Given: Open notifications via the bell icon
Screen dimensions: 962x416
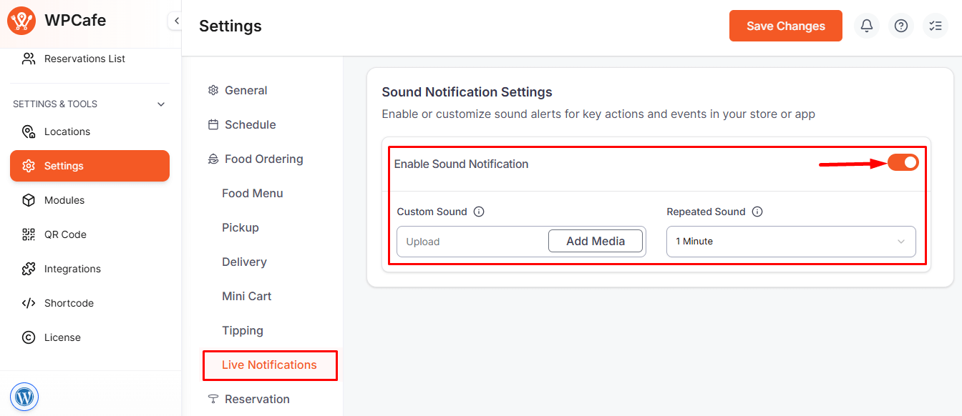Looking at the screenshot, I should 866,26.
